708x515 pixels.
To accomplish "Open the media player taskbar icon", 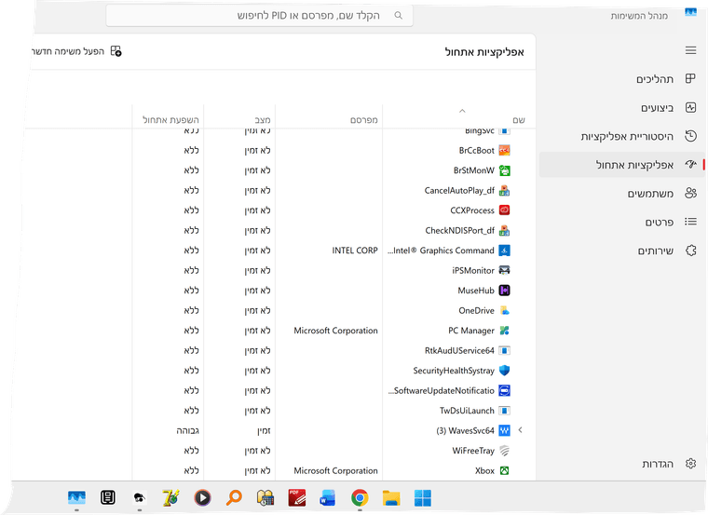I will tap(202, 498).
